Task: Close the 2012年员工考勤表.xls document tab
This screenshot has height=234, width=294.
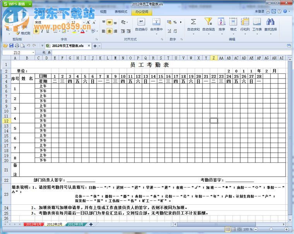Action: pyautogui.click(x=89, y=46)
